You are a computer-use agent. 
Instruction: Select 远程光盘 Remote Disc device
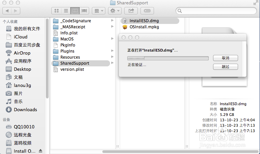[x=19, y=135]
